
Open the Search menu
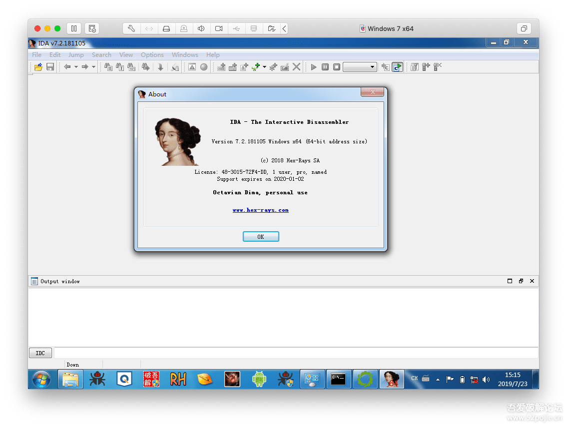101,54
